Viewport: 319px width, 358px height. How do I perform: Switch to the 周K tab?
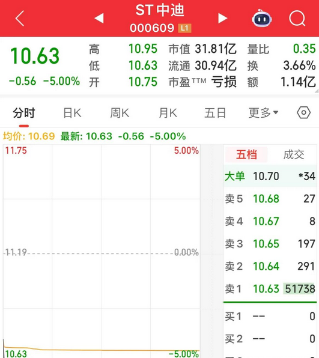coord(120,113)
